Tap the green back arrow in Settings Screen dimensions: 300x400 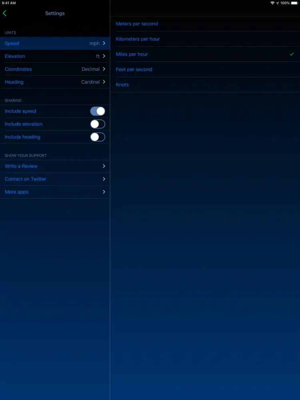(x=4, y=13)
